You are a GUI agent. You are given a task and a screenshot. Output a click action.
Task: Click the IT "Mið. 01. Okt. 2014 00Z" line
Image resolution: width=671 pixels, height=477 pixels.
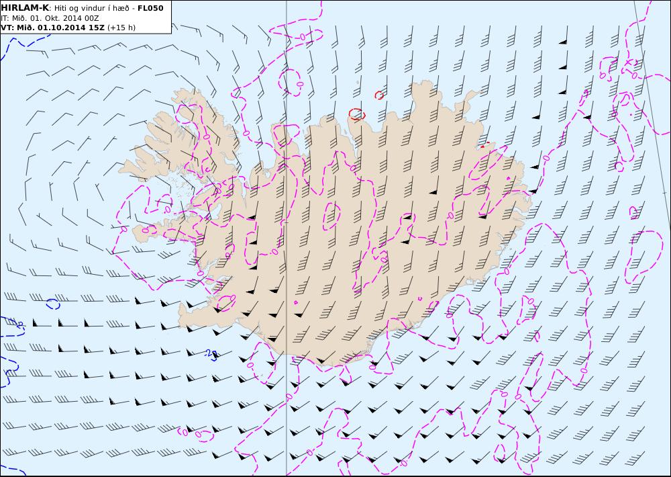(50, 18)
